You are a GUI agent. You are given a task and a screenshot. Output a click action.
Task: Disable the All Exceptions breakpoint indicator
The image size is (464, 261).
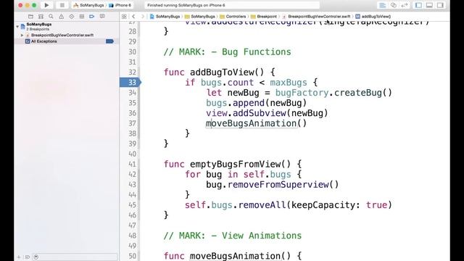point(109,41)
